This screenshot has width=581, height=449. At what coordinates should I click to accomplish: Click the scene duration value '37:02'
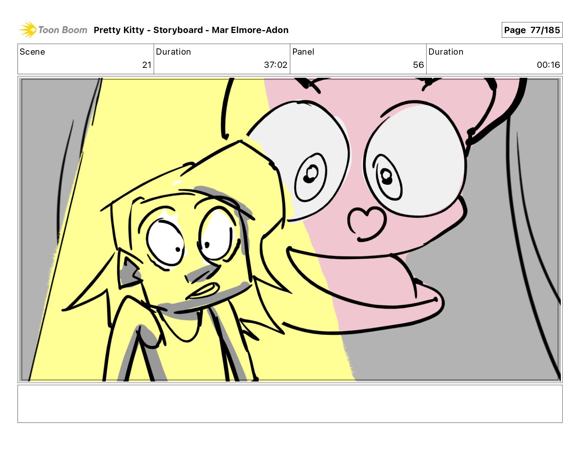tap(275, 65)
